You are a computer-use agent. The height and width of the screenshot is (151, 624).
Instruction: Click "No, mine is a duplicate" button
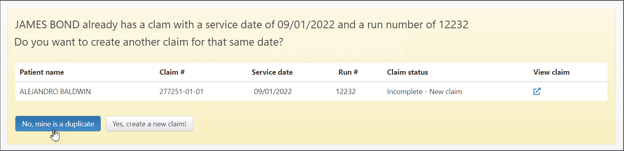point(58,124)
